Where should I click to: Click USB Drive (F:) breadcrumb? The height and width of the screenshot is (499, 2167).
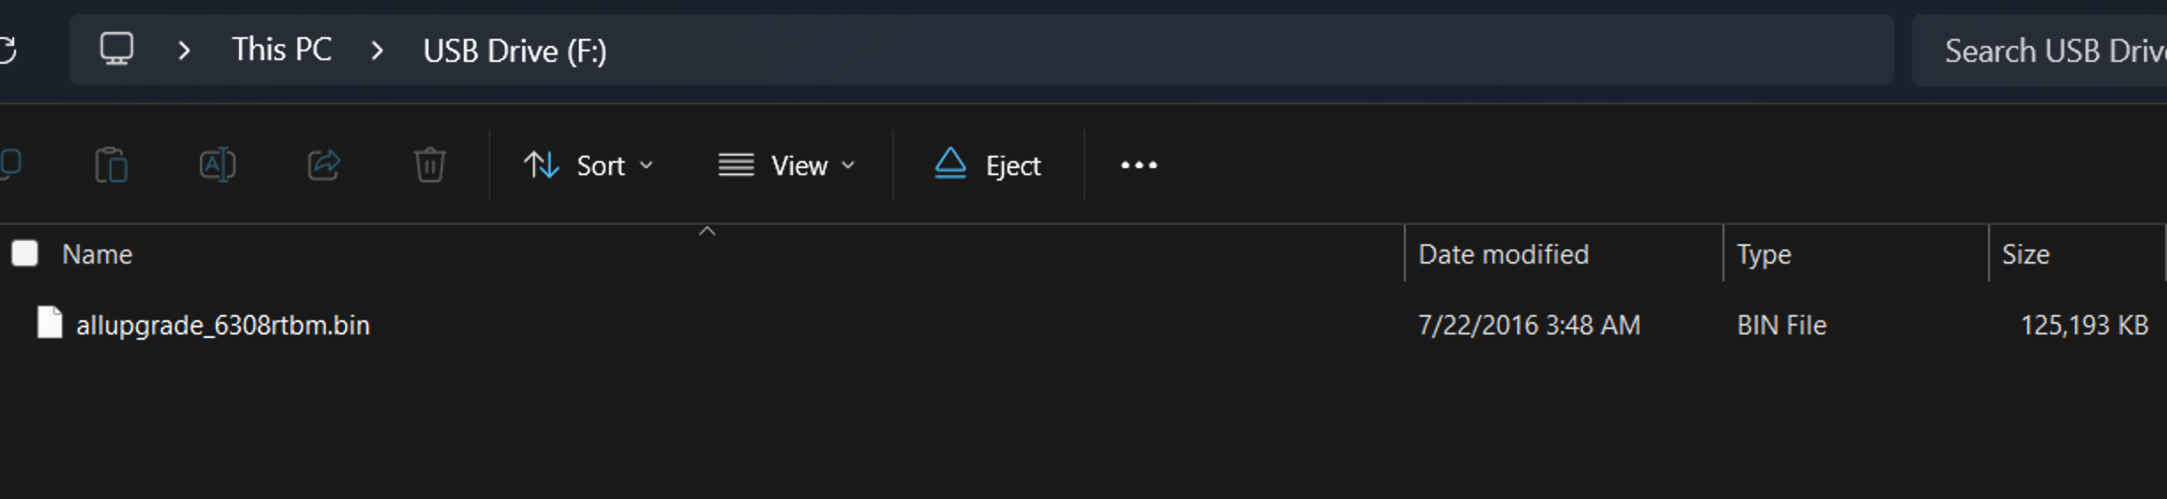coord(514,51)
